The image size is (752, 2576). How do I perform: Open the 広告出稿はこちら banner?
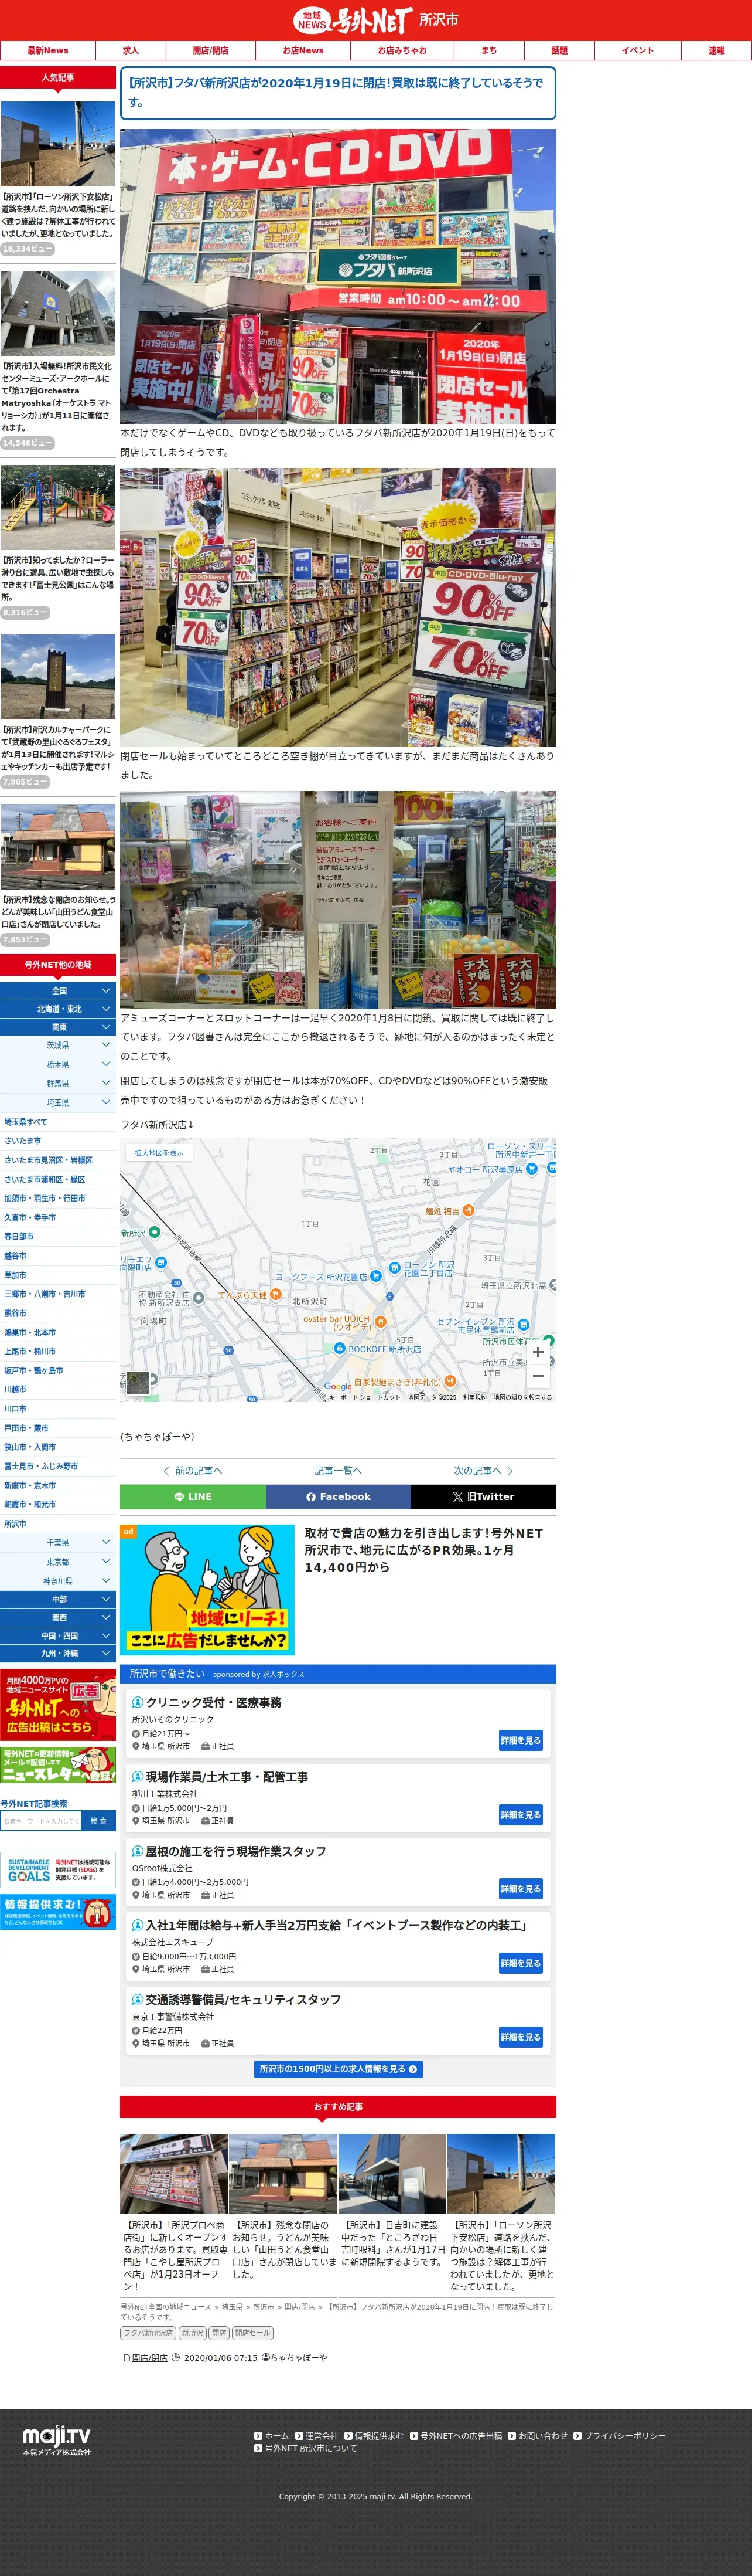tap(58, 1705)
